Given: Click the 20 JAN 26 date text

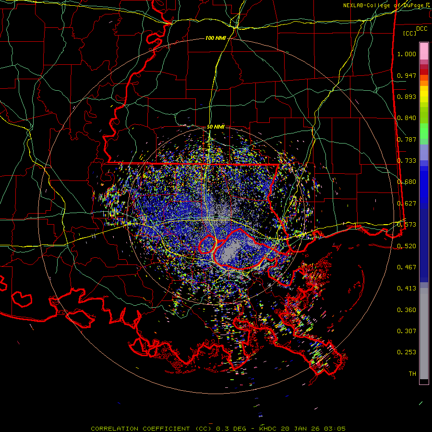Looking at the screenshot, I should (x=300, y=429).
